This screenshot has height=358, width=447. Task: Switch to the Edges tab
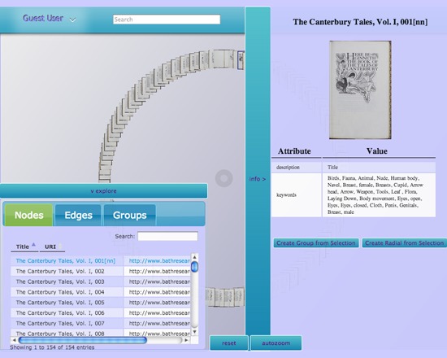[78, 215]
